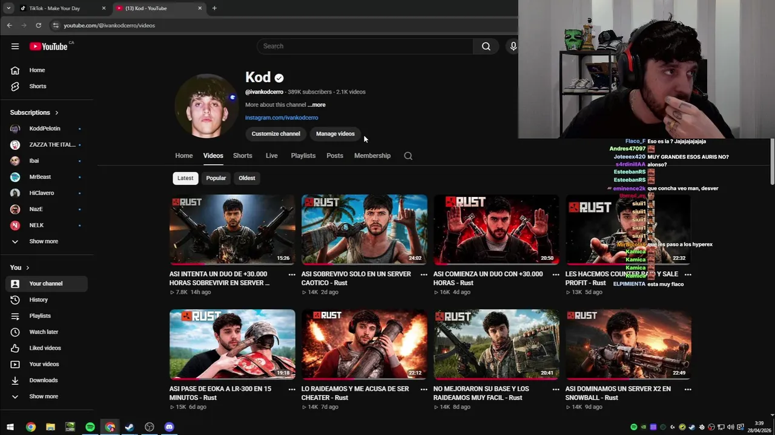
Task: Open Discord from the taskbar
Action: (170, 427)
